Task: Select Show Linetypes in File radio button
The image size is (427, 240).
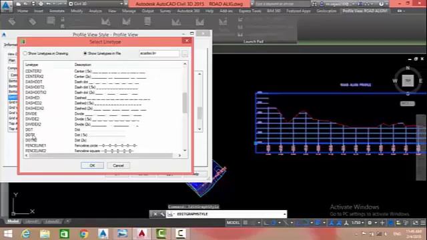Action: pos(85,53)
